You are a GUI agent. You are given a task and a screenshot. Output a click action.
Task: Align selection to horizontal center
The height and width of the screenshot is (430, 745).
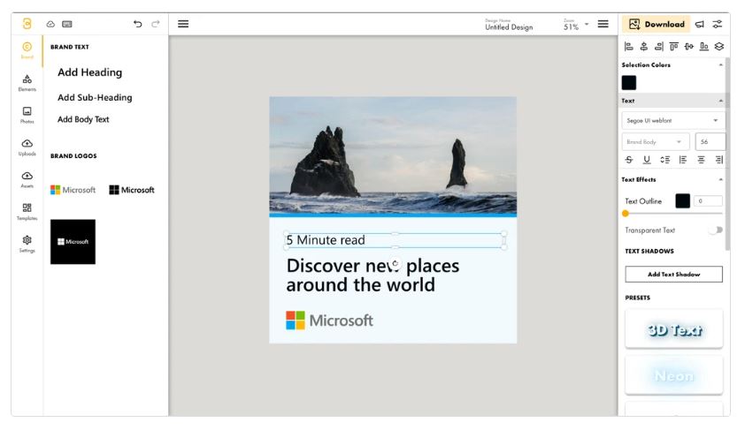click(x=644, y=47)
